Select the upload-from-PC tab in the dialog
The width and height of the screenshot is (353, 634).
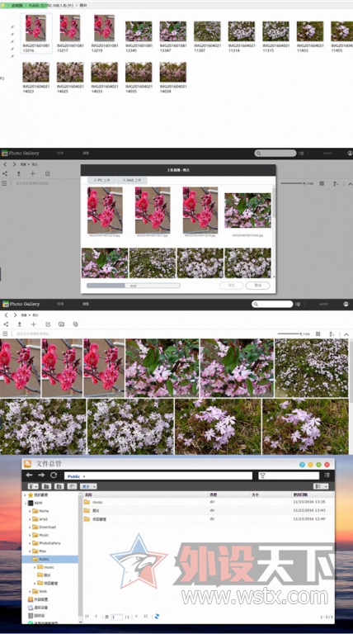pyautogui.click(x=101, y=180)
